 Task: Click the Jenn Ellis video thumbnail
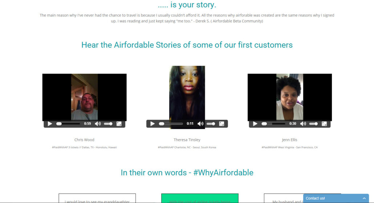(289, 97)
